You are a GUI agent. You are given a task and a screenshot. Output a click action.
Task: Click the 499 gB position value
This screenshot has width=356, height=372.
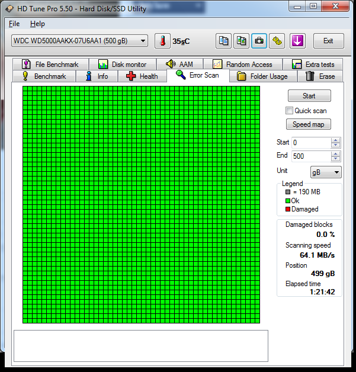323,274
